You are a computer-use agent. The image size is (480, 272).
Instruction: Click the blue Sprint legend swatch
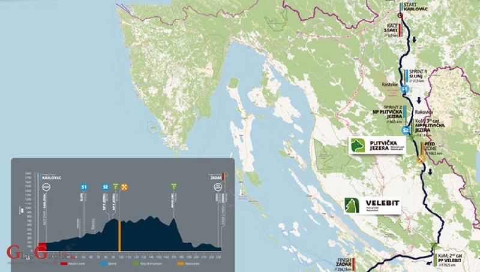tap(104, 264)
